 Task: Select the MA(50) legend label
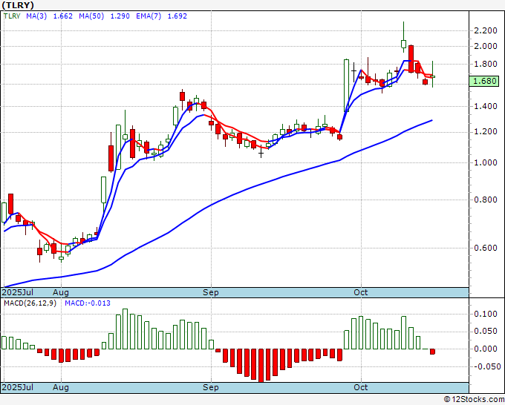91,16
